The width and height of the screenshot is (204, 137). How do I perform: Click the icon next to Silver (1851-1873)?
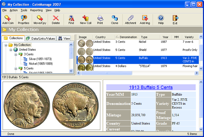coord(25,59)
